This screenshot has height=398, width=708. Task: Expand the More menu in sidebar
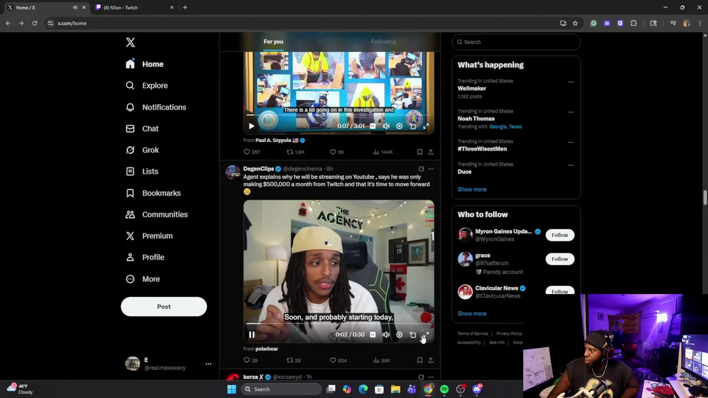point(143,279)
